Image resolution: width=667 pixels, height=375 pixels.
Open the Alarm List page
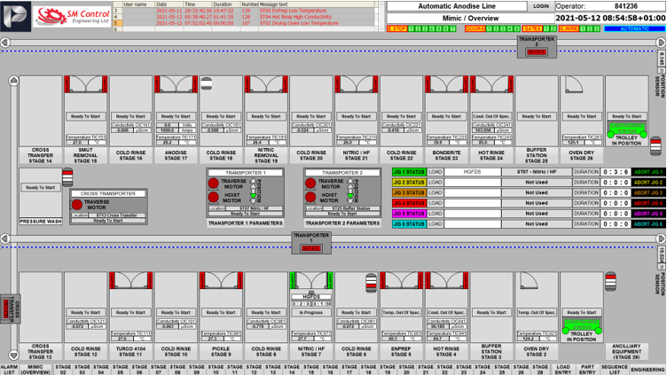pyautogui.click(x=9, y=370)
